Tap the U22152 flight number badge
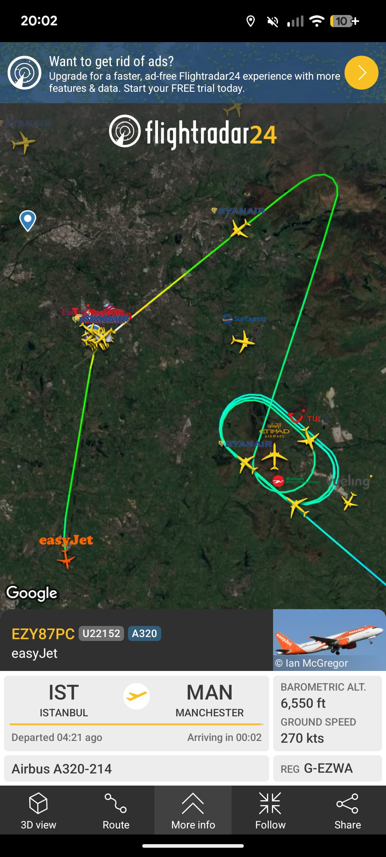 [x=101, y=633]
